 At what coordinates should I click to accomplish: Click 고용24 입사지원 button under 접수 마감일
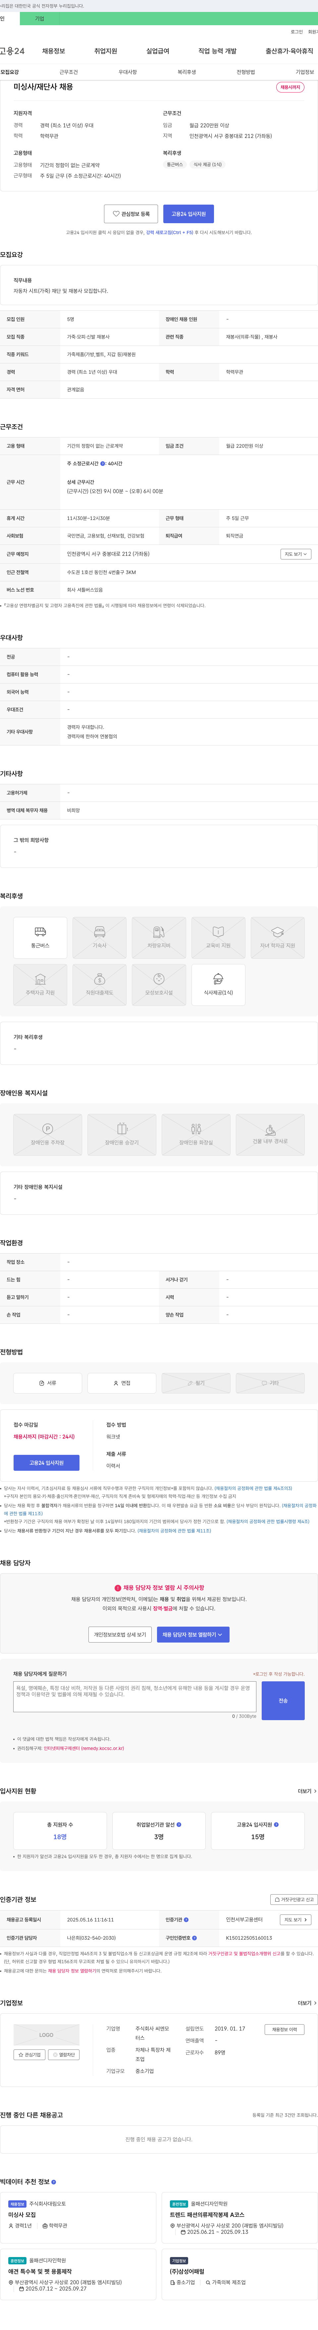point(46,1462)
